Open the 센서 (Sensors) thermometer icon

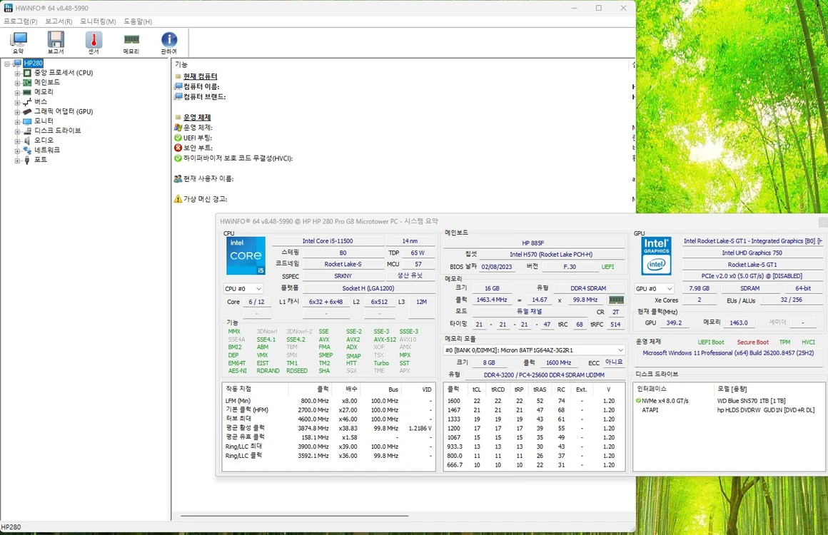[94, 43]
